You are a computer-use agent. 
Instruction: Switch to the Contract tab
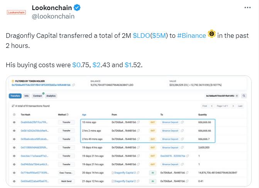tap(37, 96)
